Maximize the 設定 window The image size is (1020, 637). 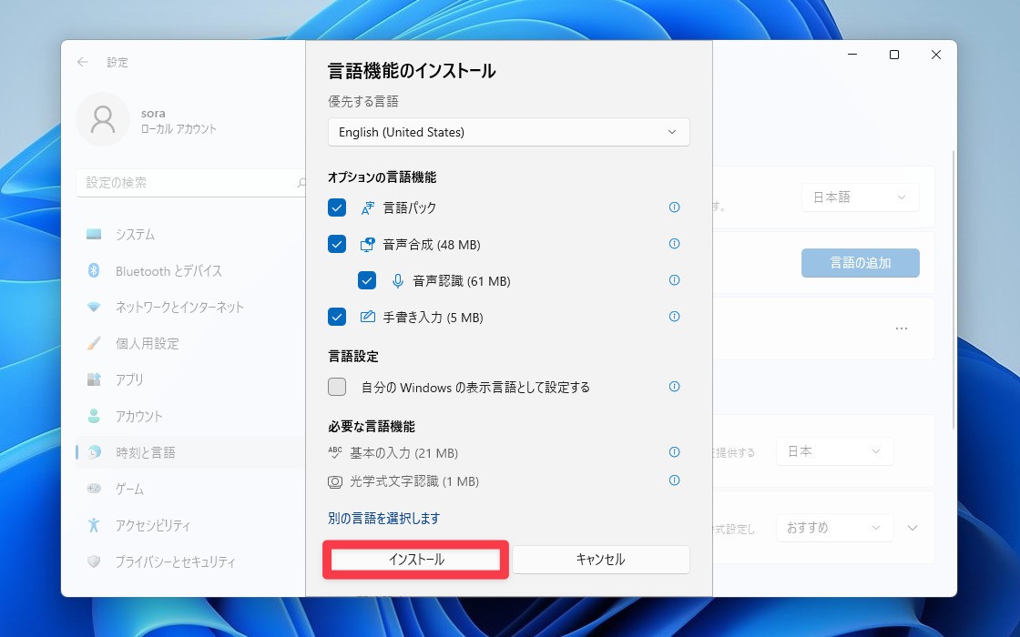point(893,56)
